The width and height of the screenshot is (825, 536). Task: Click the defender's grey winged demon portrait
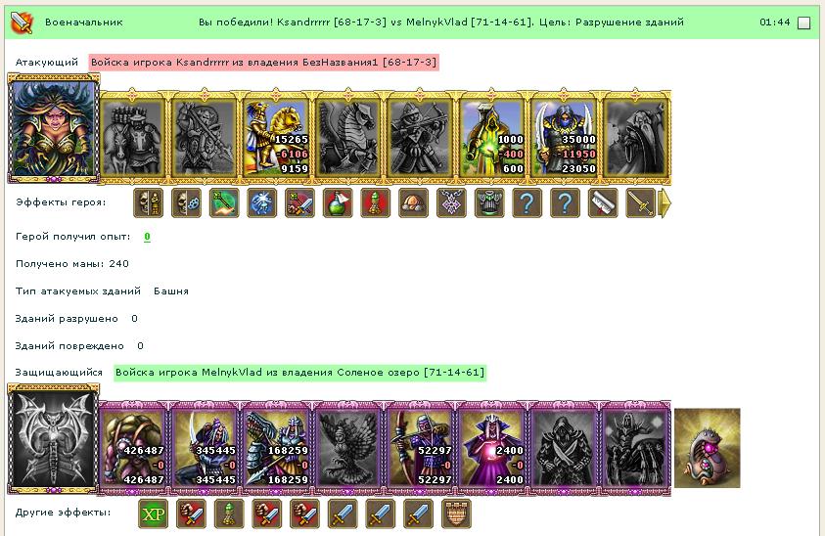pyautogui.click(x=54, y=439)
